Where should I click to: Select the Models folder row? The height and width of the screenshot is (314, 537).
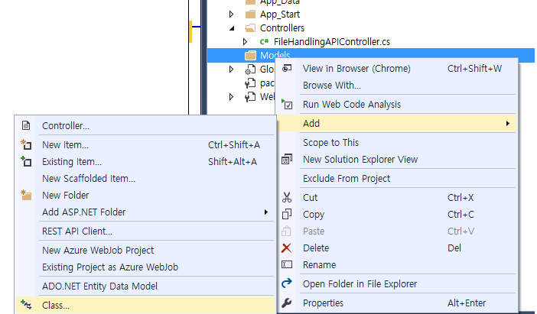pyautogui.click(x=371, y=56)
